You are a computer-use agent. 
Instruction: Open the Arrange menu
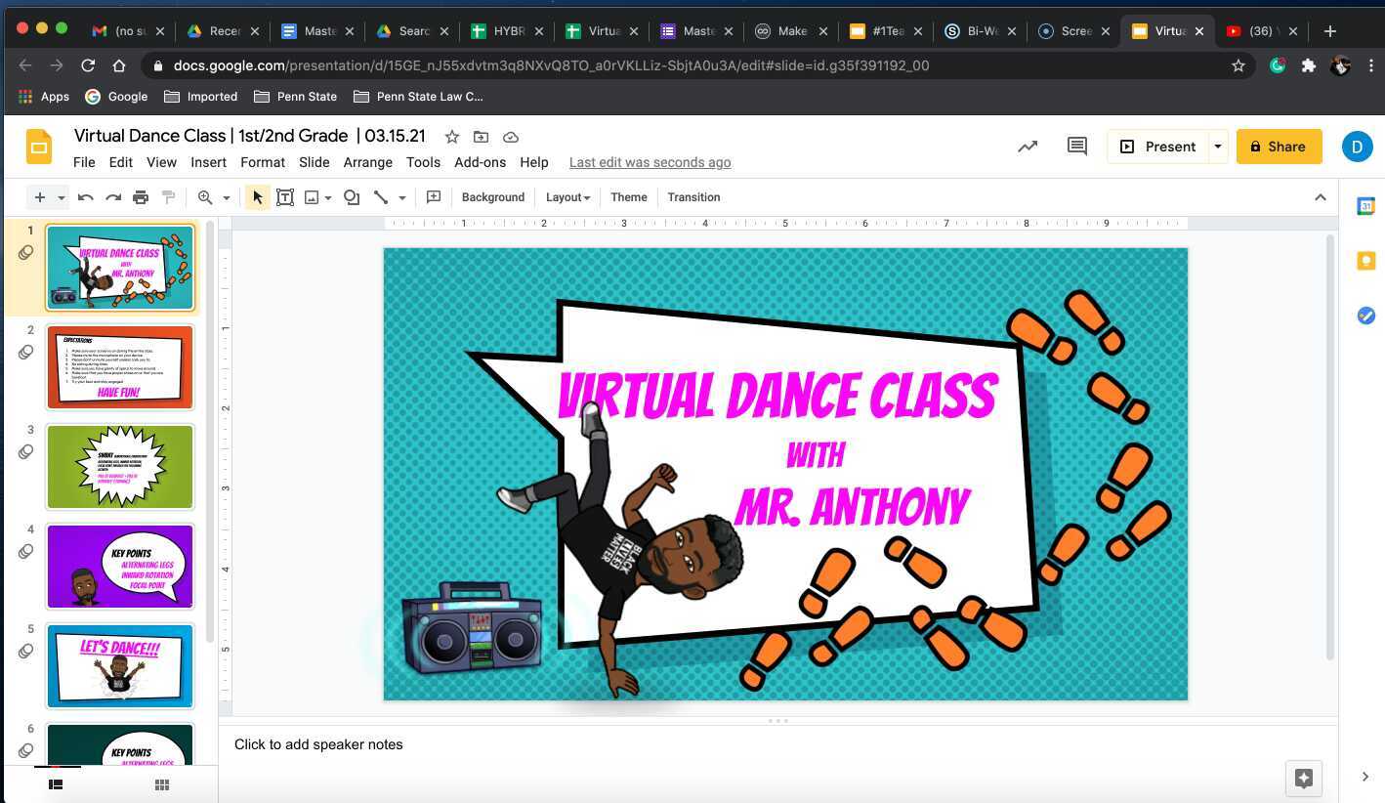(367, 162)
